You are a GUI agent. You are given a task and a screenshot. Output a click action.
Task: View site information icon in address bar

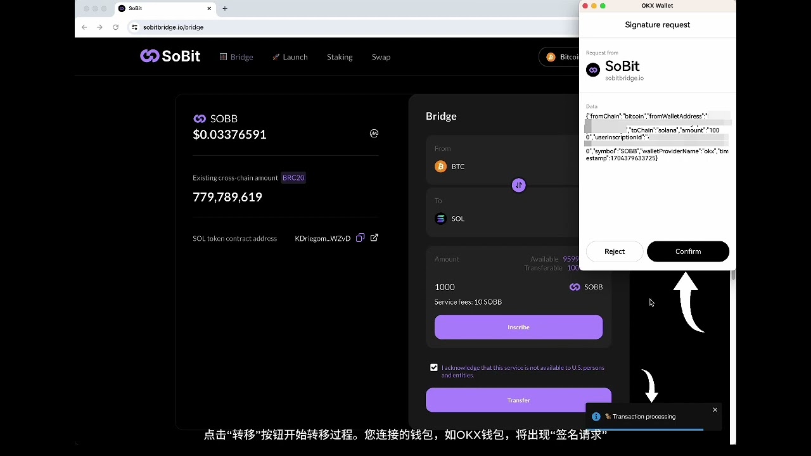pos(134,27)
